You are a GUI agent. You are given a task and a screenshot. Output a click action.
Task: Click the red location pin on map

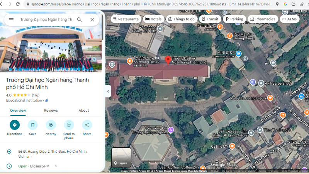[168, 60]
